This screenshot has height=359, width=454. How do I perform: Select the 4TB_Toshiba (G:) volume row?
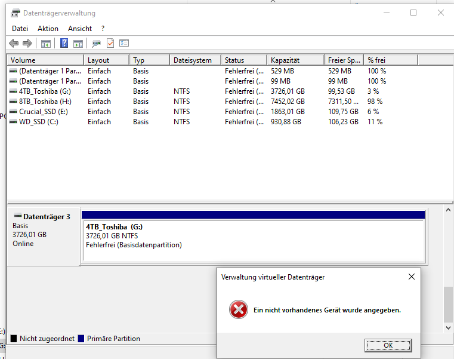(230, 91)
